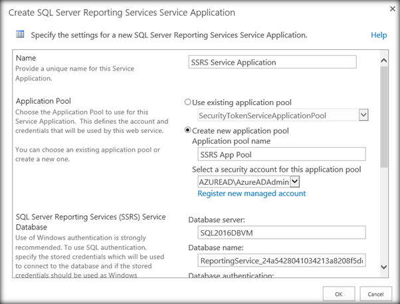400x304 pixels.
Task: Open Register new managed account link
Action: pos(251,194)
